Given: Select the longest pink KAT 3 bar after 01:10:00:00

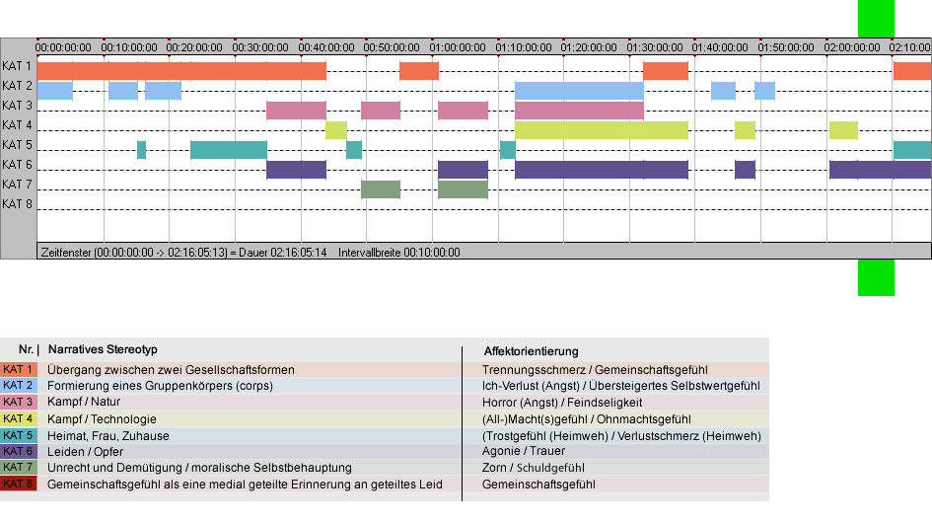Looking at the screenshot, I should [580, 111].
